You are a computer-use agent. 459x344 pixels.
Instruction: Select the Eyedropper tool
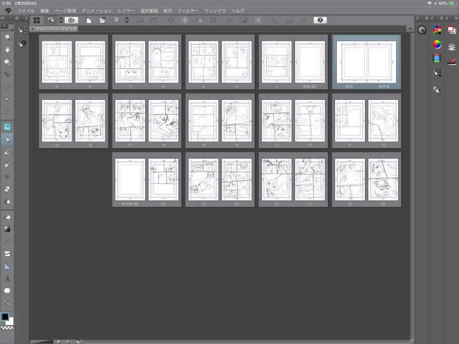coord(7,112)
